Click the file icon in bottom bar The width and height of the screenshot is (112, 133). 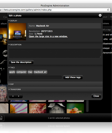coord(1,118)
